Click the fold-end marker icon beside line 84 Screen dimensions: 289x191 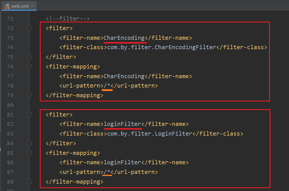coord(29,143)
